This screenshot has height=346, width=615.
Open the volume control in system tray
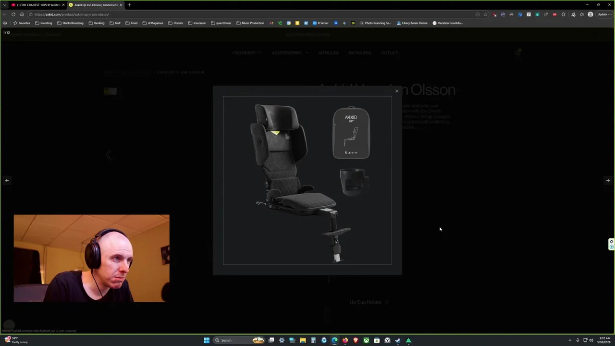click(591, 340)
